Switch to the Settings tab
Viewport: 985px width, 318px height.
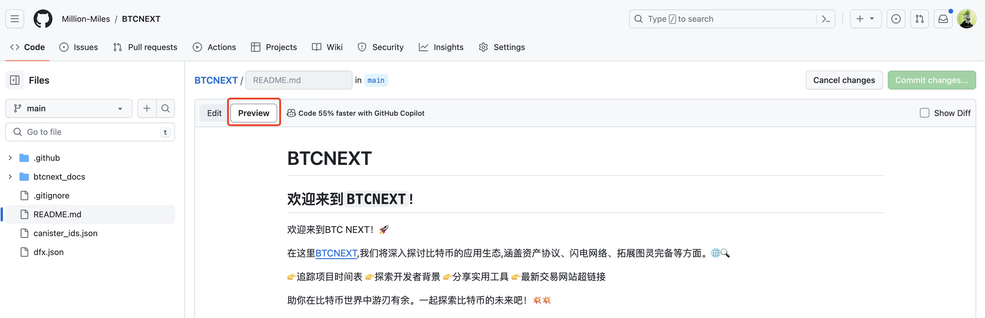point(502,47)
